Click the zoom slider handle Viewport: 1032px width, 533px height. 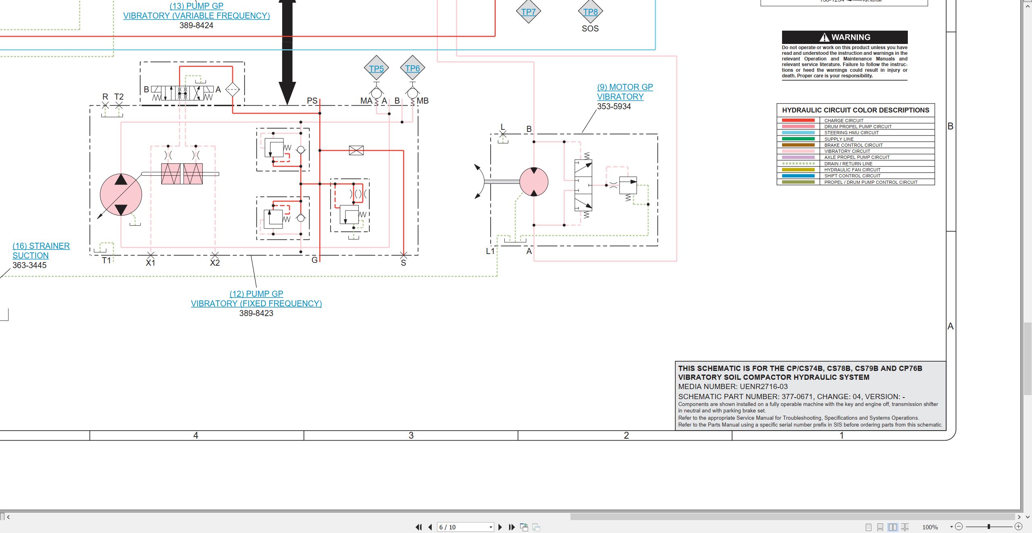coord(989,527)
